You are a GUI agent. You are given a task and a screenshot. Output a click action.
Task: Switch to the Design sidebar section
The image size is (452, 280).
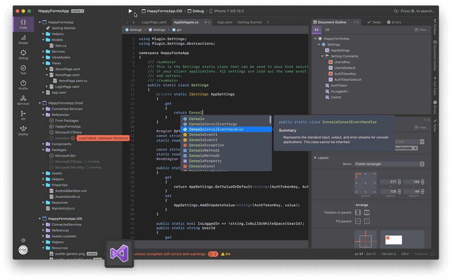click(x=23, y=39)
